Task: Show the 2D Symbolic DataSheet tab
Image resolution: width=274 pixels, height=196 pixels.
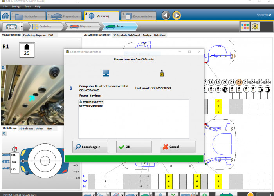Action: (x=97, y=35)
